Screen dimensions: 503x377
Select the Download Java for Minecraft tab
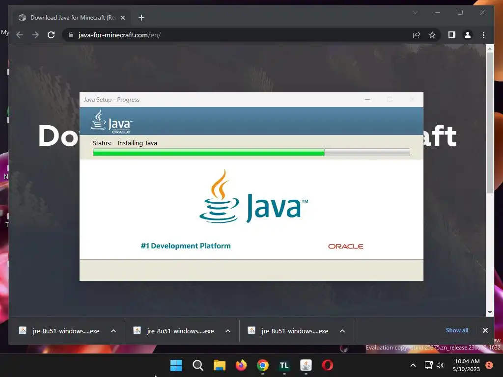(x=72, y=18)
